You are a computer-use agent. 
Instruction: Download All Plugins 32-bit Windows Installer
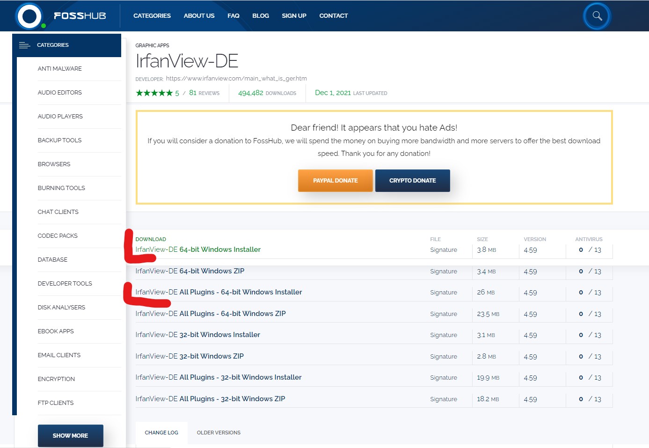[x=219, y=377]
